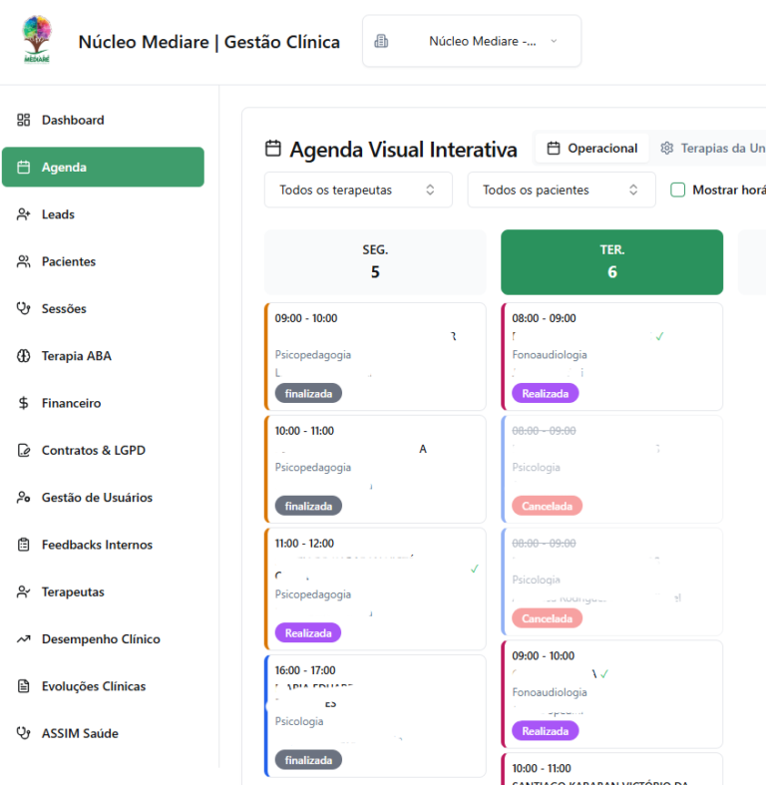Click the Sessões stethoscope icon
Image resolution: width=766 pixels, height=785 pixels.
(x=24, y=309)
